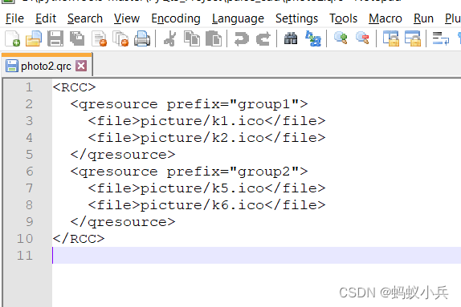
Task: Click the Zoom Out magnifier icon
Action: point(362,38)
